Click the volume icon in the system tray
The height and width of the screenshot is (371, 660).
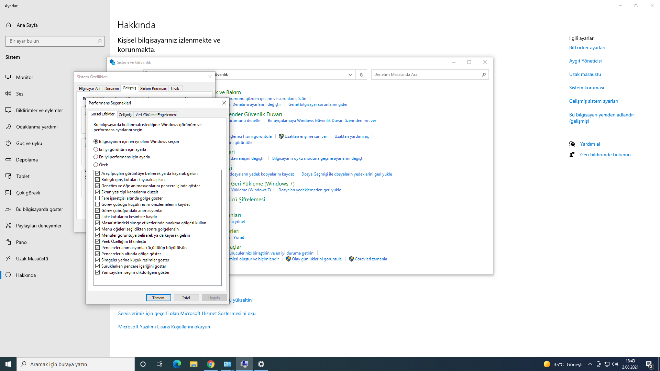coord(615,364)
